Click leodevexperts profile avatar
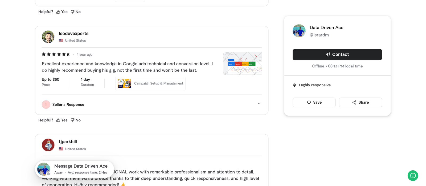This screenshot has width=426, height=186. pyautogui.click(x=48, y=37)
